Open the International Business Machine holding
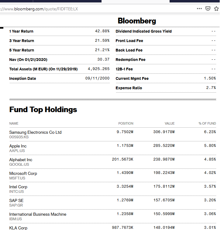 [x=38, y=214]
